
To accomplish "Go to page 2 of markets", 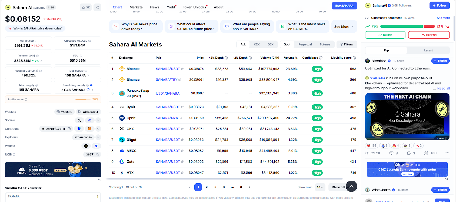I will point(207,187).
